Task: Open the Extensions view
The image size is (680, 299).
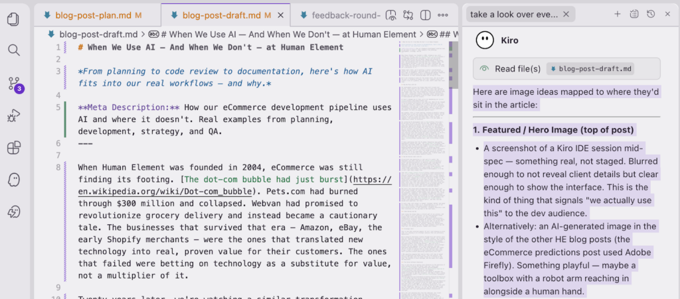Action: click(14, 148)
